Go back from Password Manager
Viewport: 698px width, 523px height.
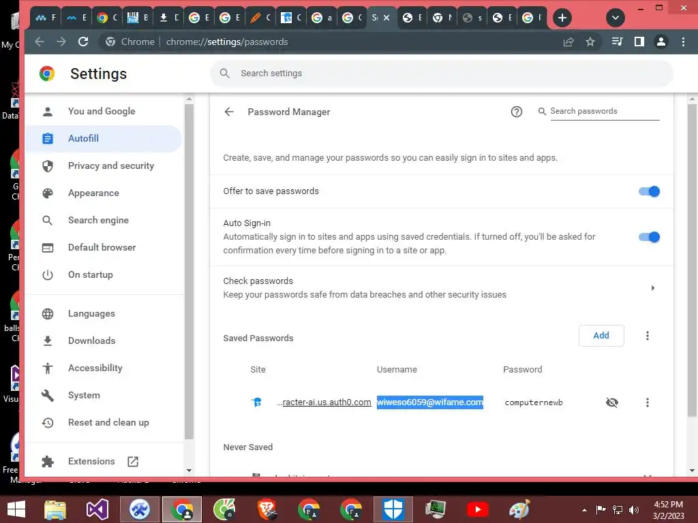pos(229,112)
